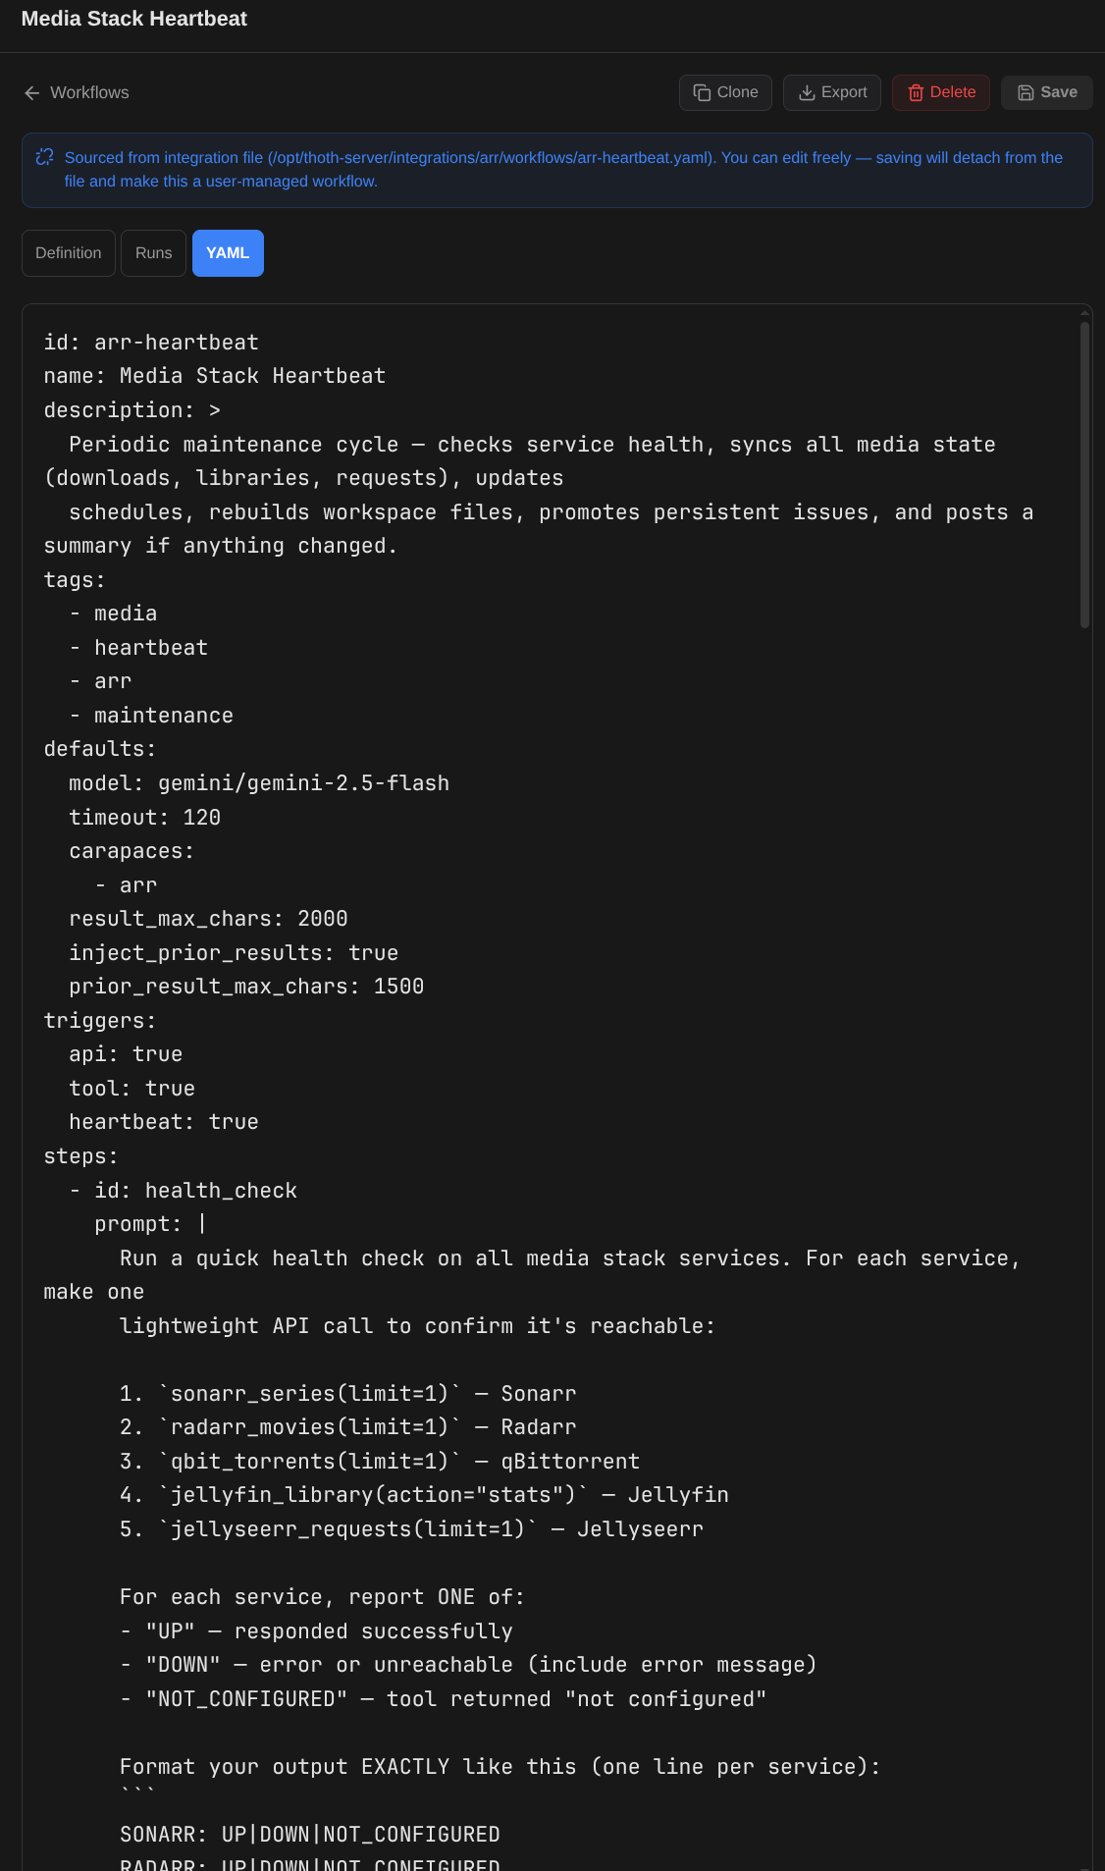The image size is (1105, 1871).
Task: Delete this workflow
Action: click(x=940, y=92)
